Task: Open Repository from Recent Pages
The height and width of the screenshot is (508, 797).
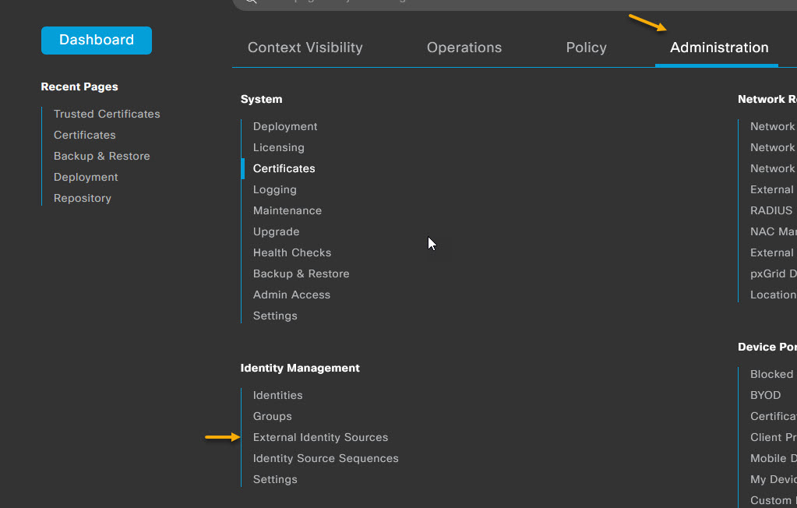Action: coord(83,199)
